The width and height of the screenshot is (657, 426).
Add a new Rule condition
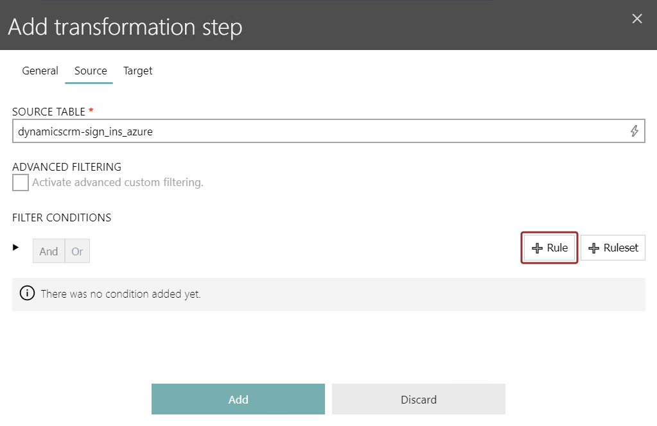[549, 248]
